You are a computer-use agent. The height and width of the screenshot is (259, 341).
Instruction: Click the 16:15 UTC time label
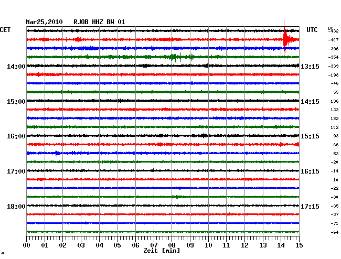point(310,171)
